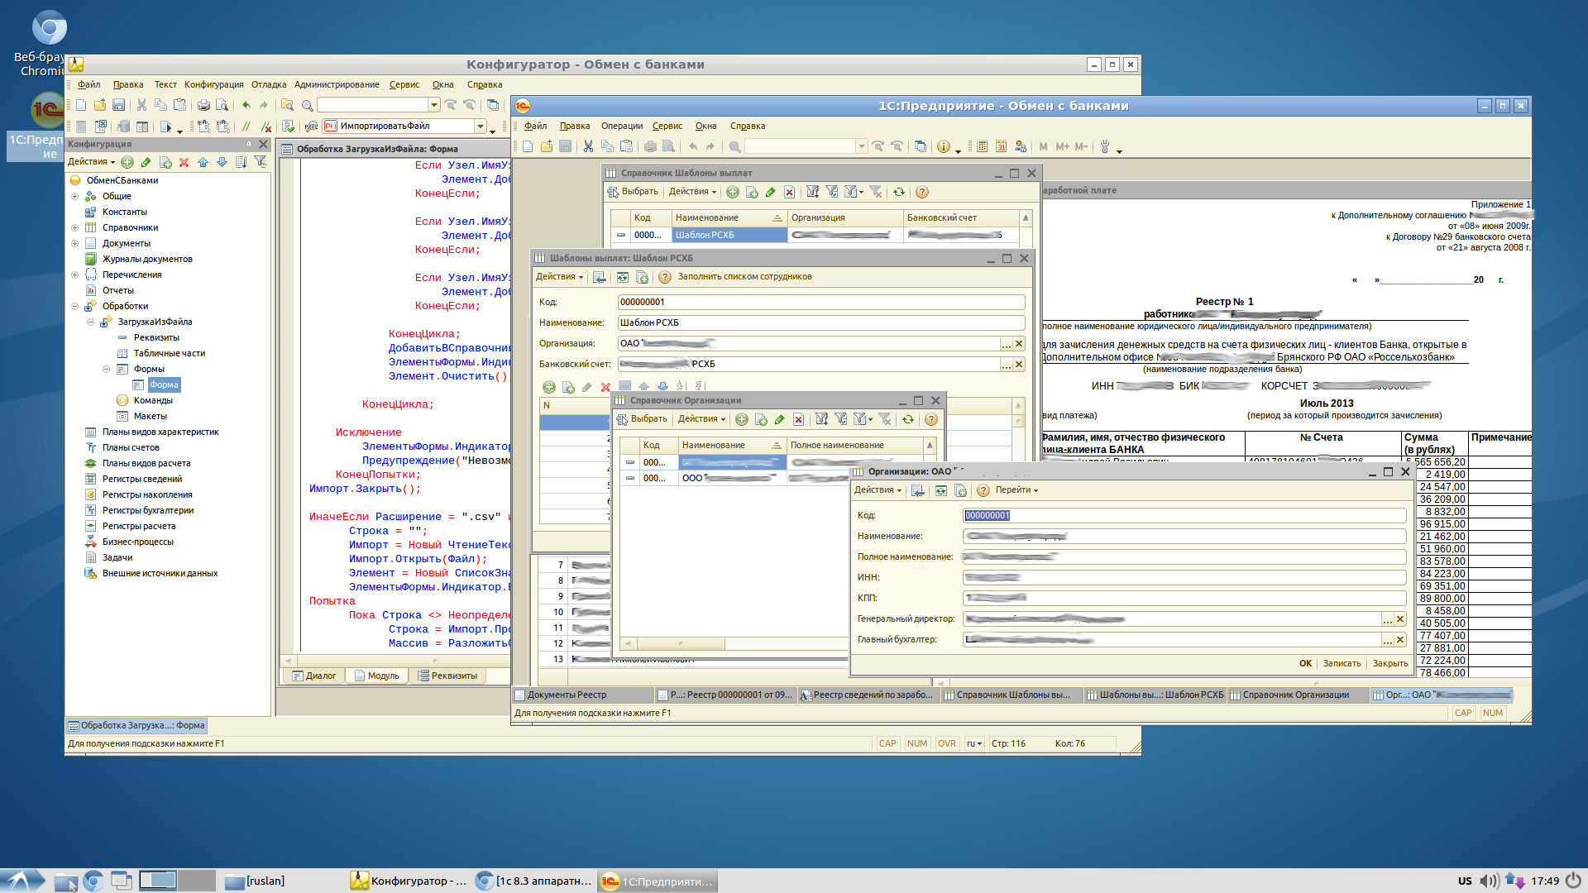1588x893 pixels.
Task: Click syntax check icon in Конфигуратор
Action: tap(288, 127)
